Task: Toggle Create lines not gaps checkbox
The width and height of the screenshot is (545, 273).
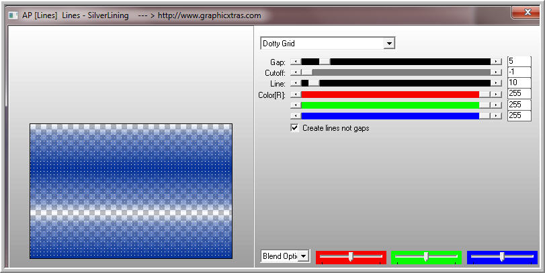Action: (x=295, y=128)
